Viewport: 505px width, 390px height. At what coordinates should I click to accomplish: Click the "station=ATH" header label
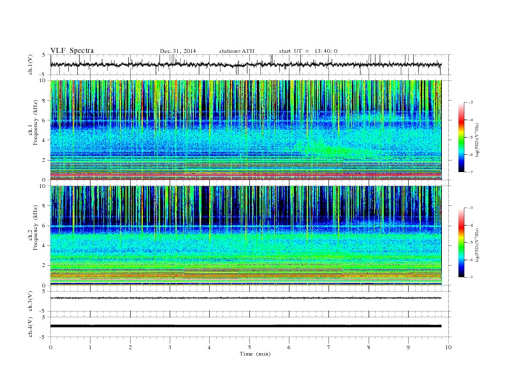tap(237, 51)
